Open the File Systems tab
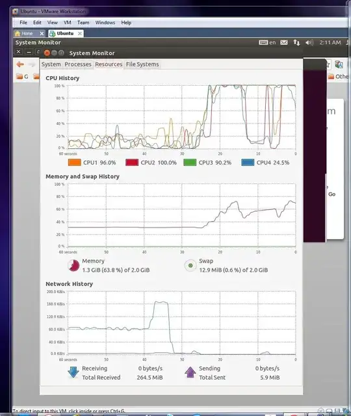 [x=142, y=64]
